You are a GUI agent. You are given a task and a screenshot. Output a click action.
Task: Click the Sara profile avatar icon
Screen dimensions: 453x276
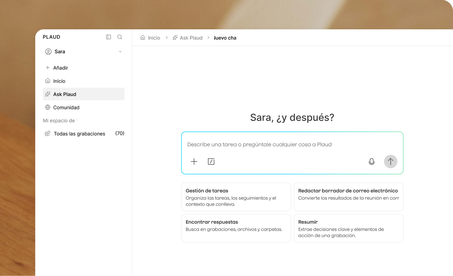pyautogui.click(x=48, y=52)
